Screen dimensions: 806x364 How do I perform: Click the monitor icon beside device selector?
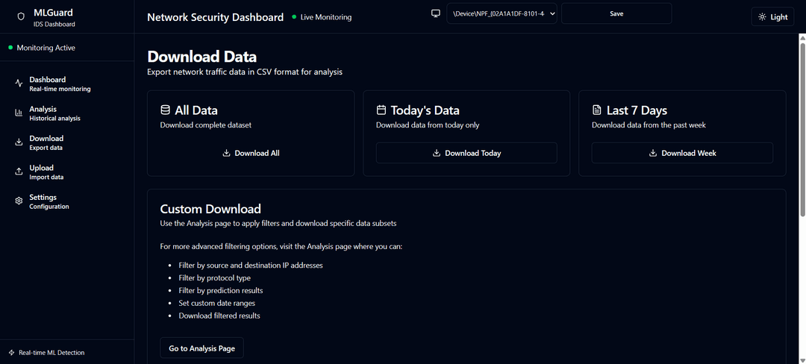point(436,13)
